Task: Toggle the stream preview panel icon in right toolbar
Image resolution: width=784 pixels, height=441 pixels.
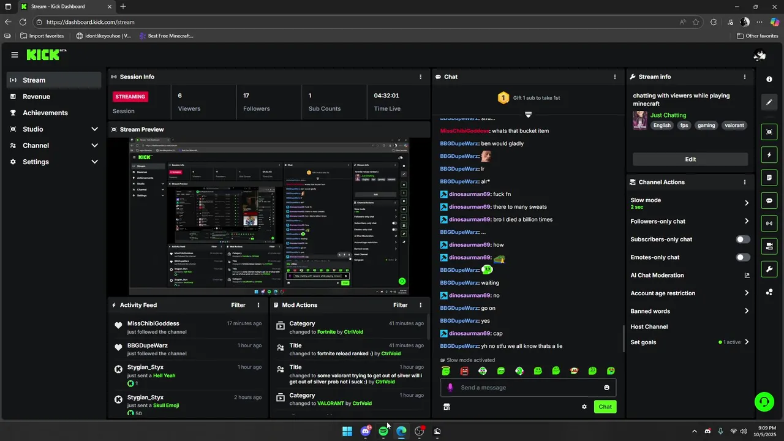Action: coord(769,132)
